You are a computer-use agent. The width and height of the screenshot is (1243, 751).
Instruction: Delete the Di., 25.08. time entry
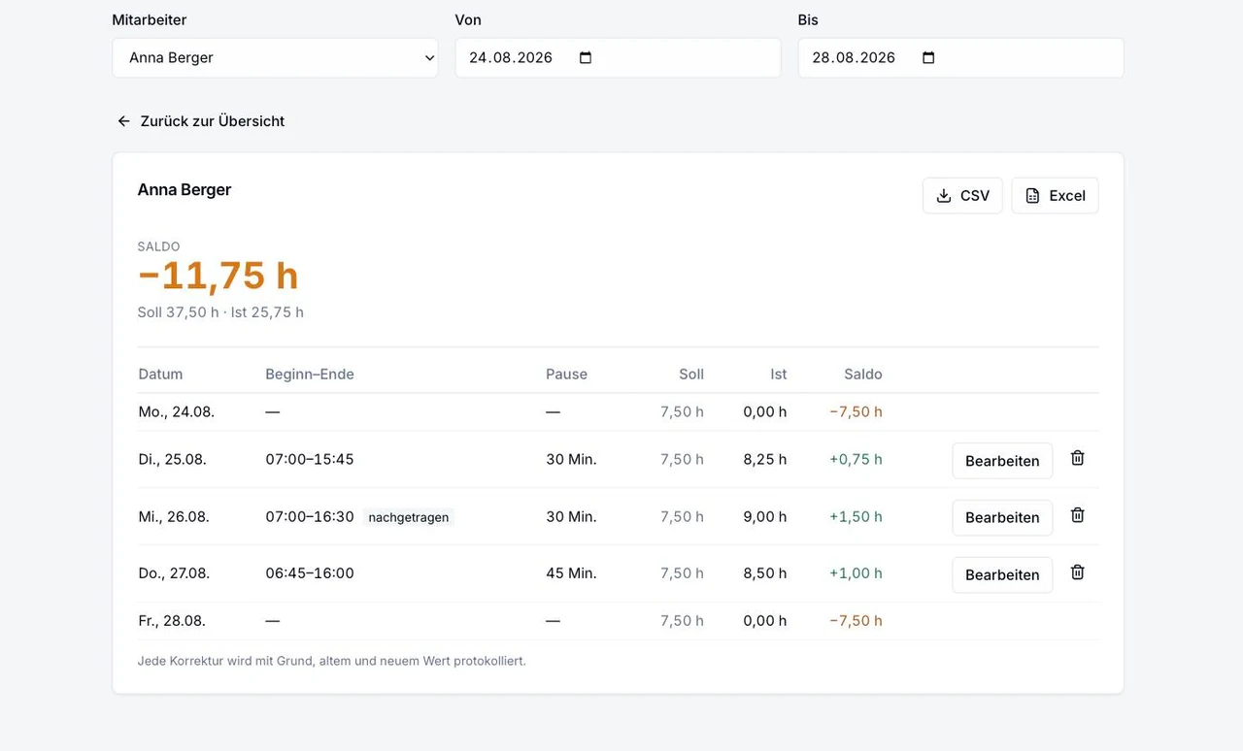pyautogui.click(x=1077, y=458)
